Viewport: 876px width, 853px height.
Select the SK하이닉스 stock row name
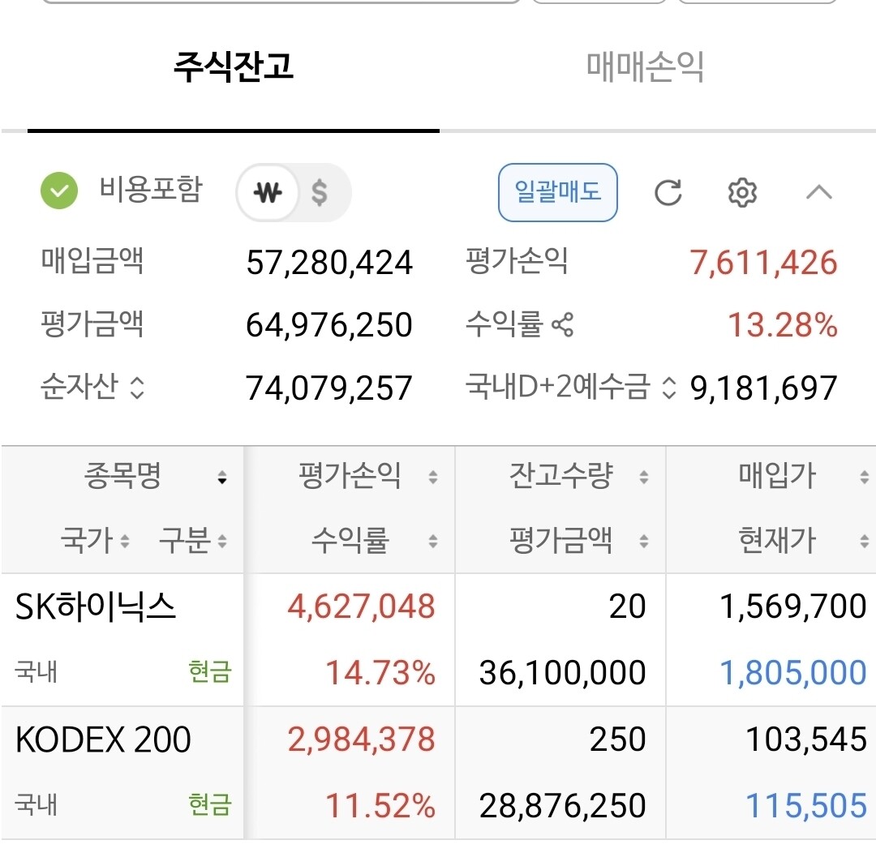[96, 607]
